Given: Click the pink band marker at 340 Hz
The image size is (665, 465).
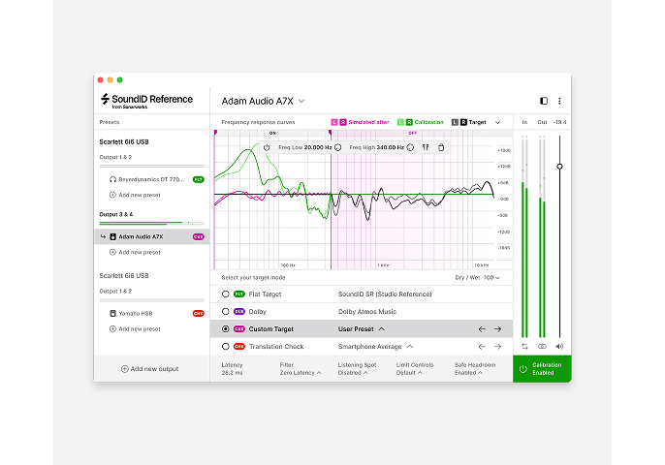Looking at the screenshot, I should (331, 133).
